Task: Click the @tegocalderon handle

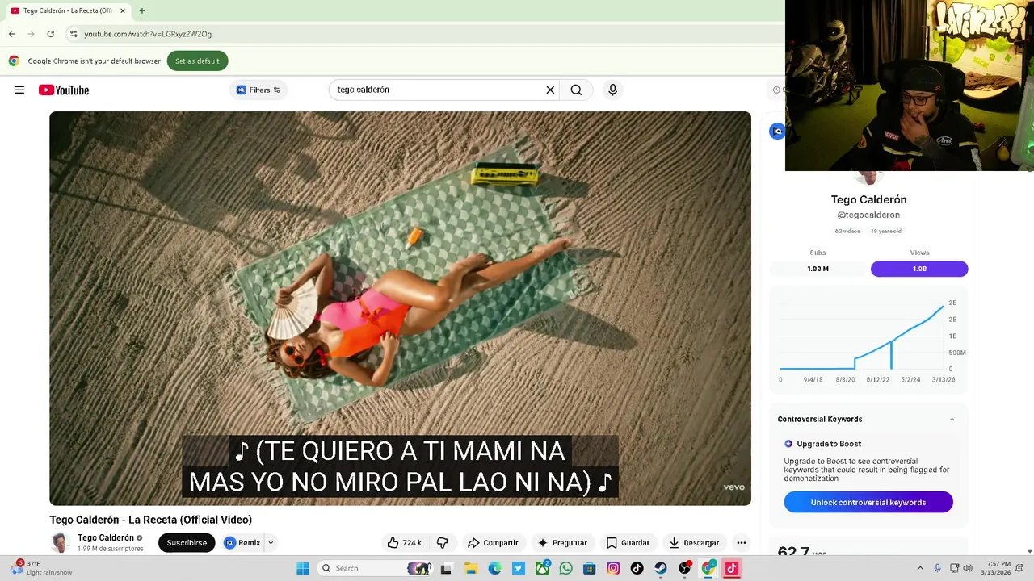Action: [x=868, y=215]
